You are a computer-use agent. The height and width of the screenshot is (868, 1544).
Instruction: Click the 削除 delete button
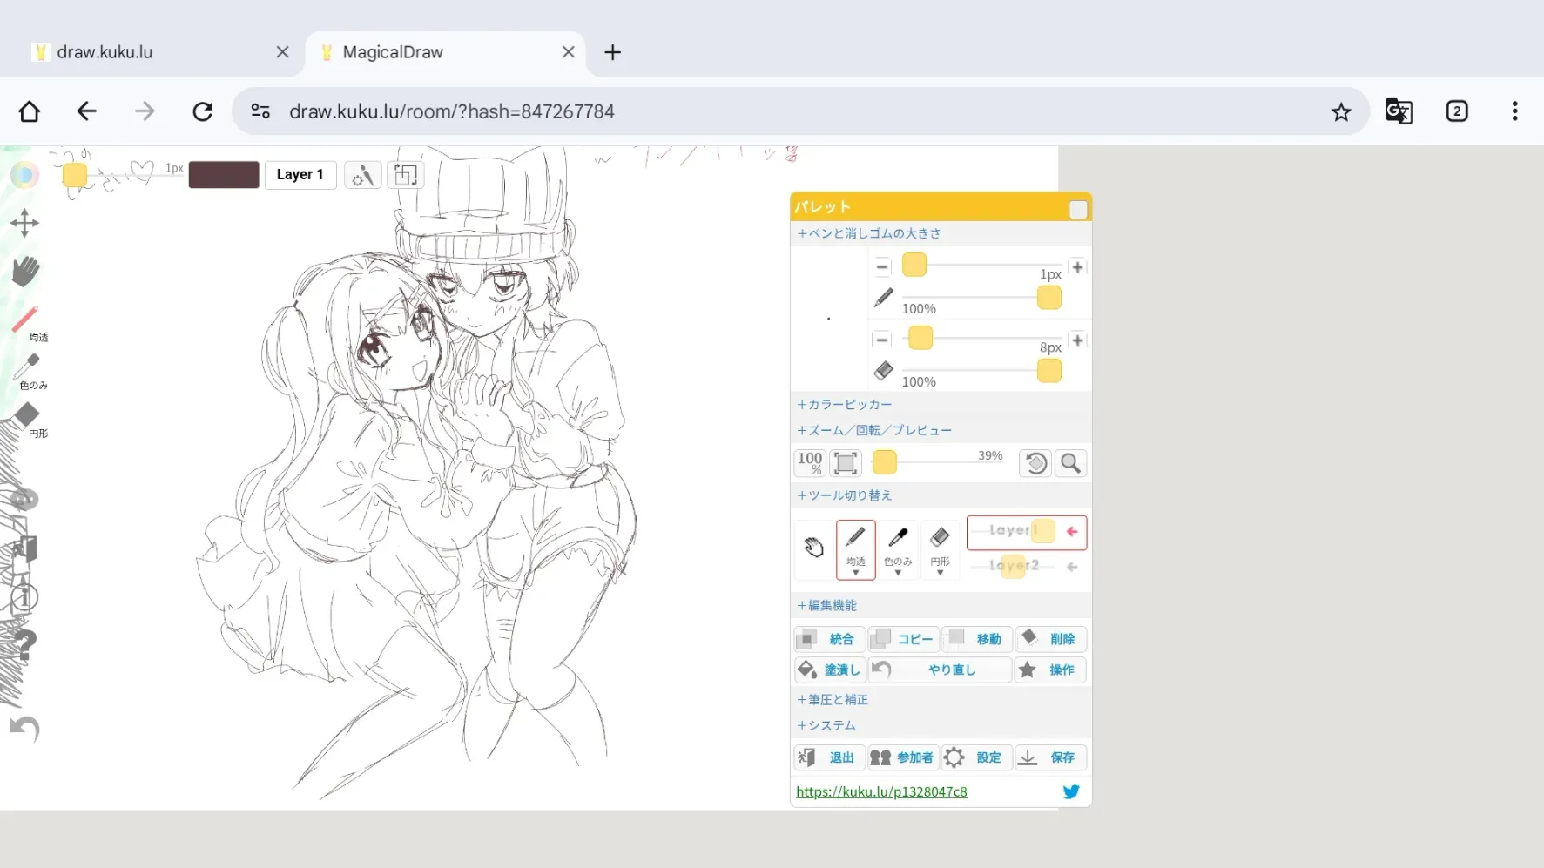pyautogui.click(x=1050, y=639)
